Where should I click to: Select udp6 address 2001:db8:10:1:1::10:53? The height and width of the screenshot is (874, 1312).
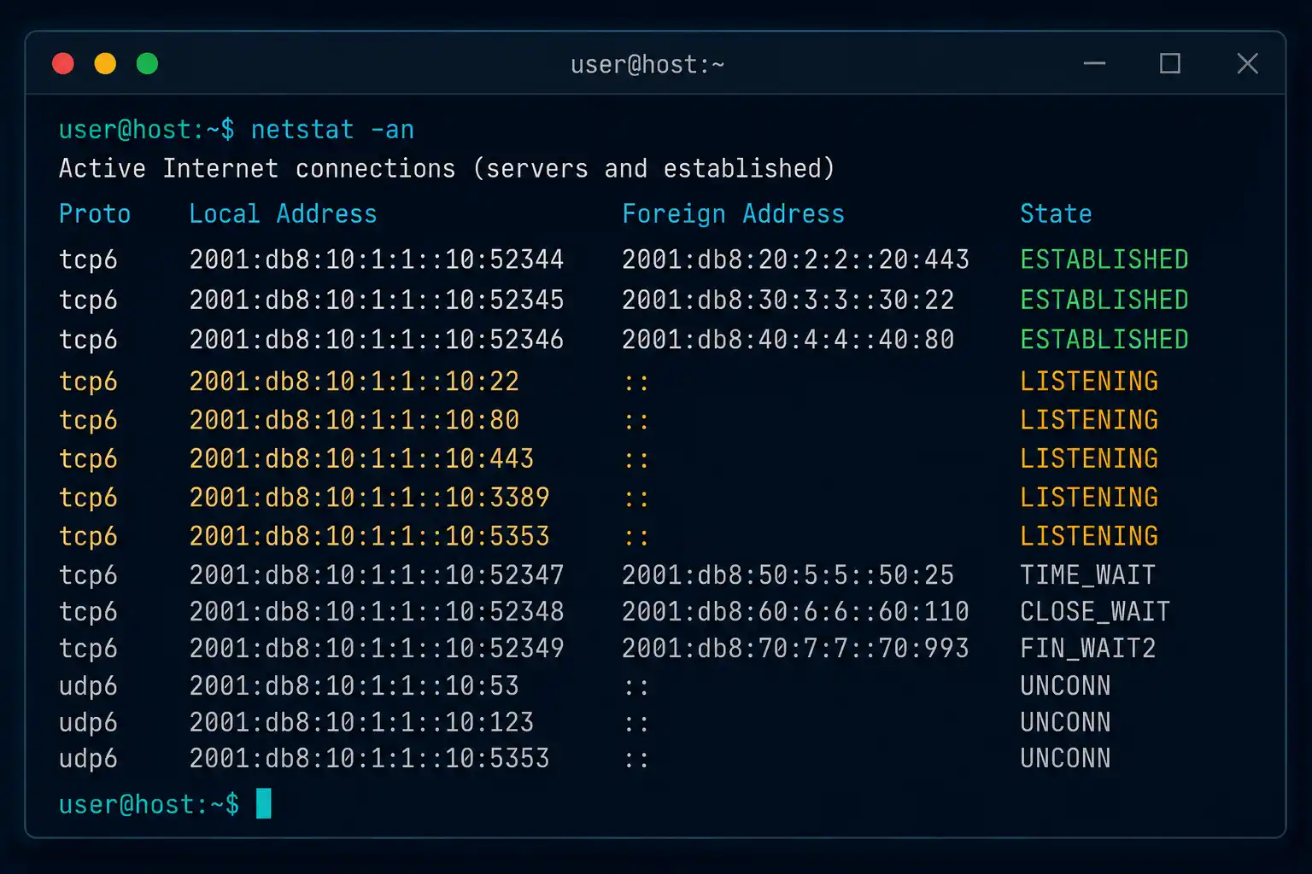(x=354, y=686)
